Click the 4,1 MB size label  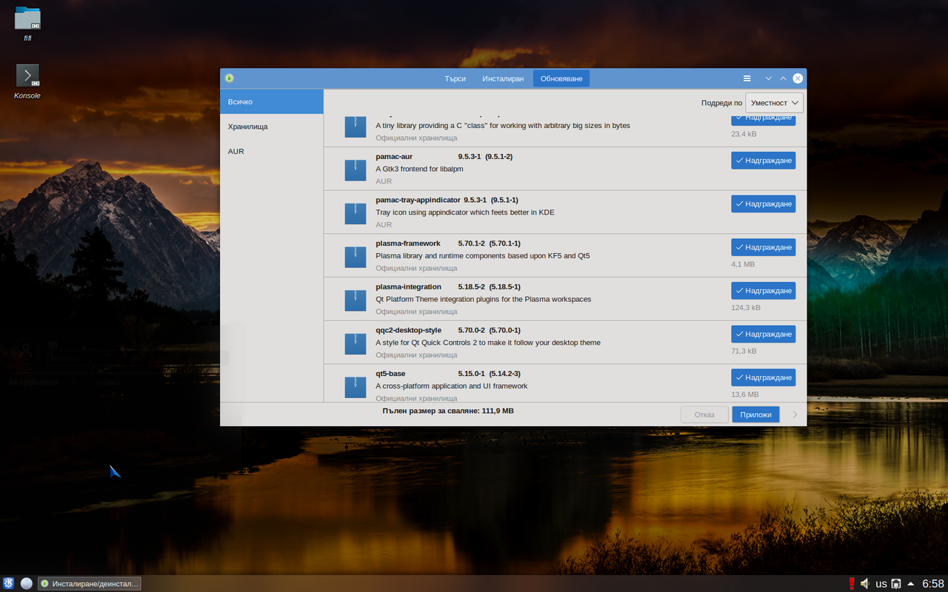[x=743, y=264]
